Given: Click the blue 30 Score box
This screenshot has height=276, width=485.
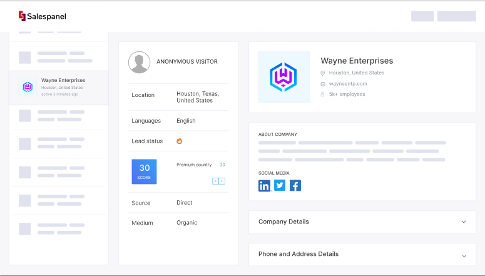Looking at the screenshot, I should 144,171.
